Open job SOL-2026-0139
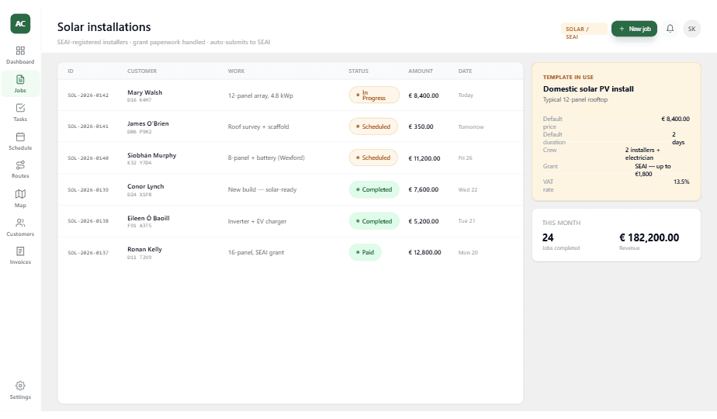717x419 pixels. [x=88, y=189]
